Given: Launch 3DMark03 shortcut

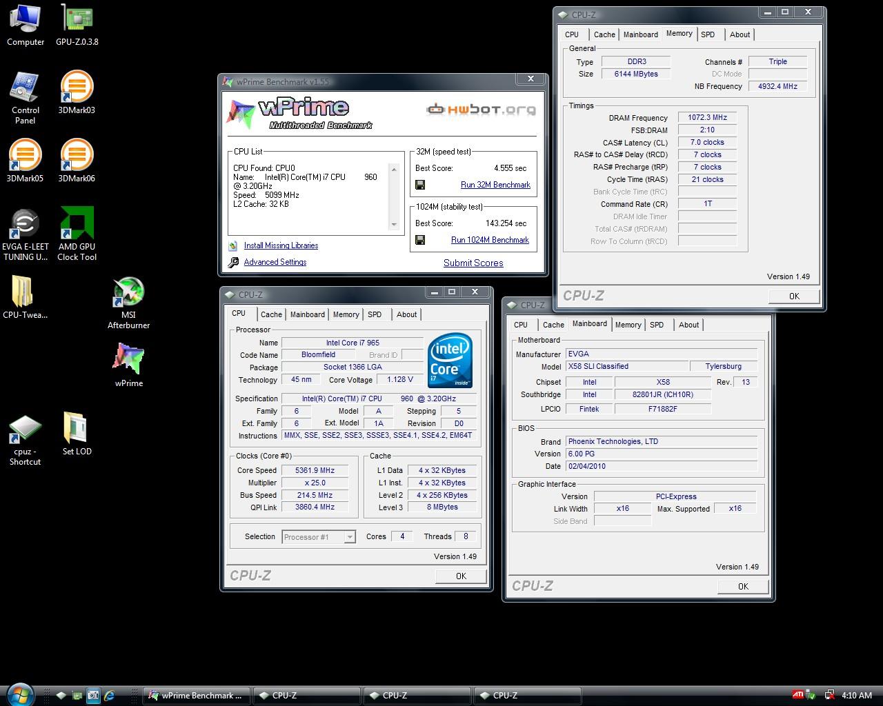Looking at the screenshot, I should [x=77, y=92].
